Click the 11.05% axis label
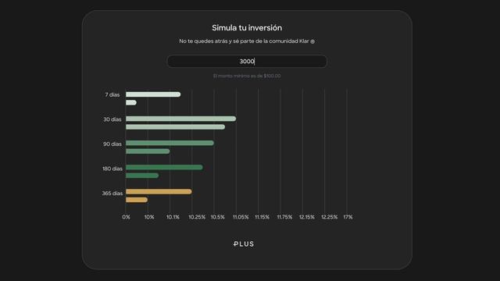Viewport: 500px width, 281px height. click(241, 217)
